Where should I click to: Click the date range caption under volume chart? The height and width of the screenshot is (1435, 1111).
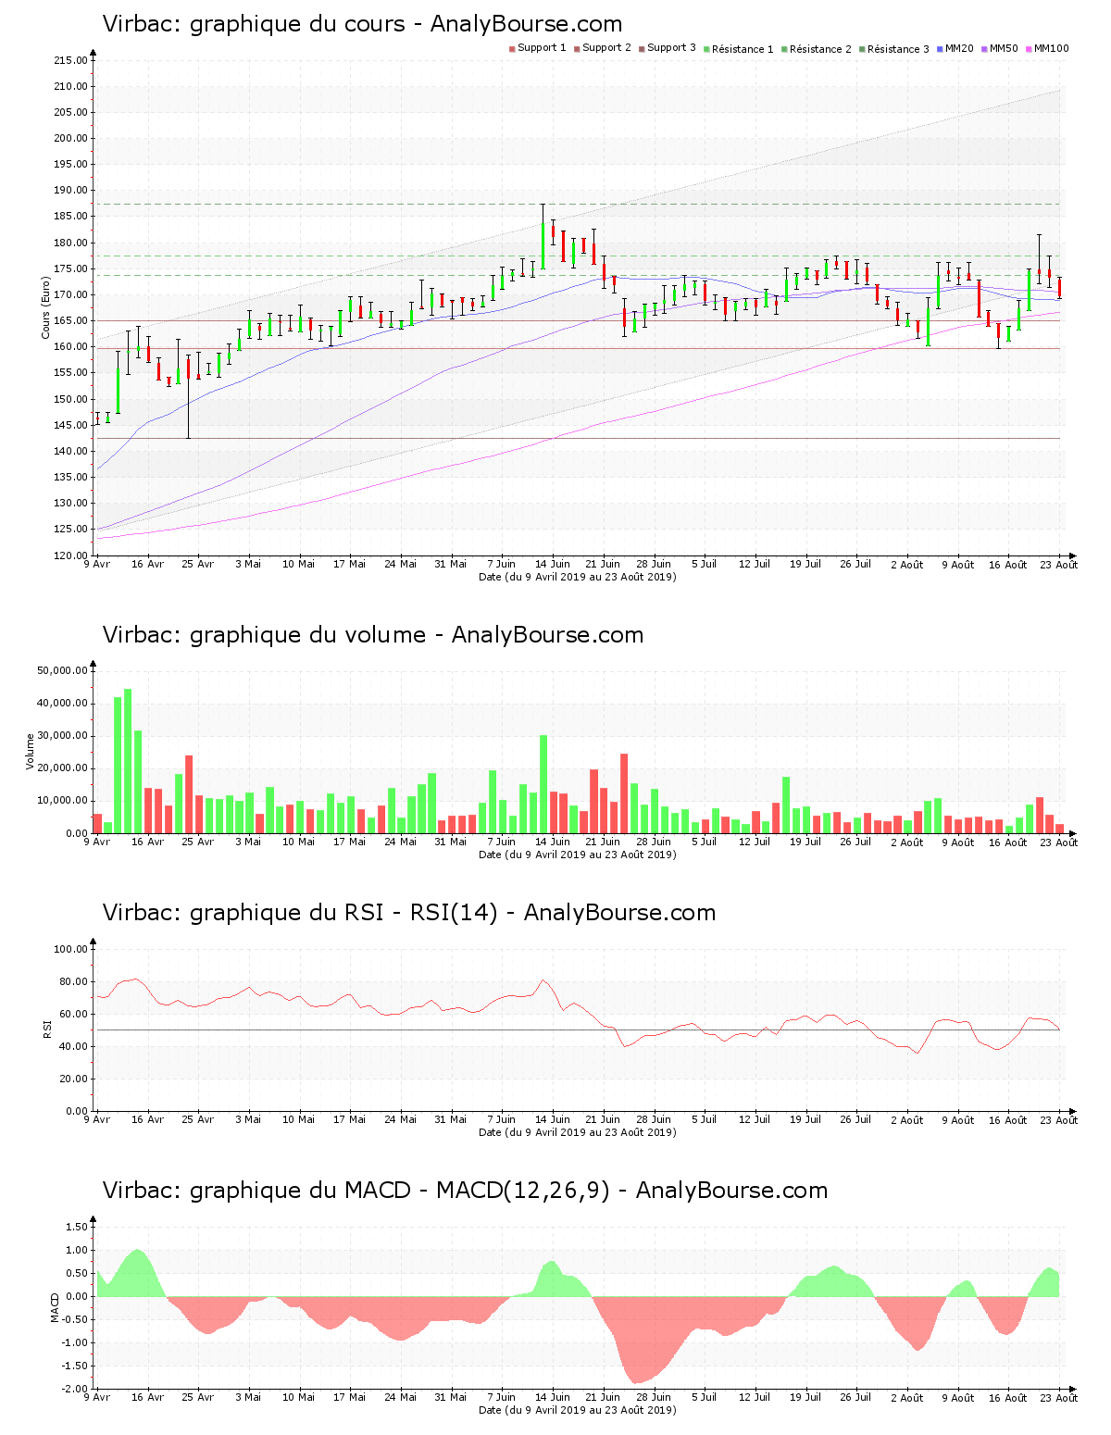click(577, 855)
